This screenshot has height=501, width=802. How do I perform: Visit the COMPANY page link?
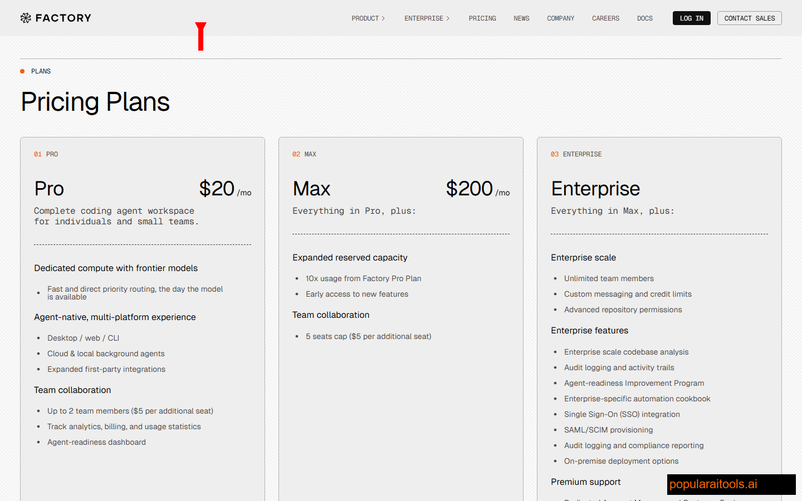click(560, 18)
